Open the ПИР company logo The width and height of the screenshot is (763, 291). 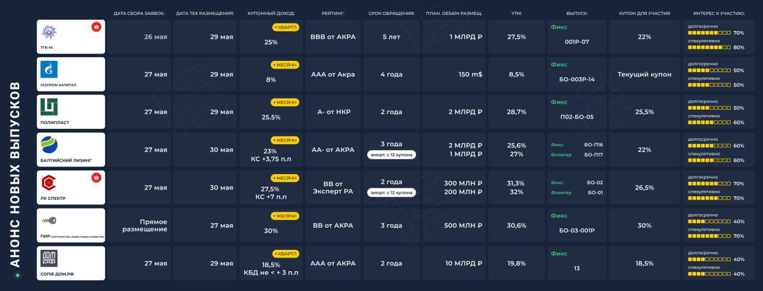49,220
